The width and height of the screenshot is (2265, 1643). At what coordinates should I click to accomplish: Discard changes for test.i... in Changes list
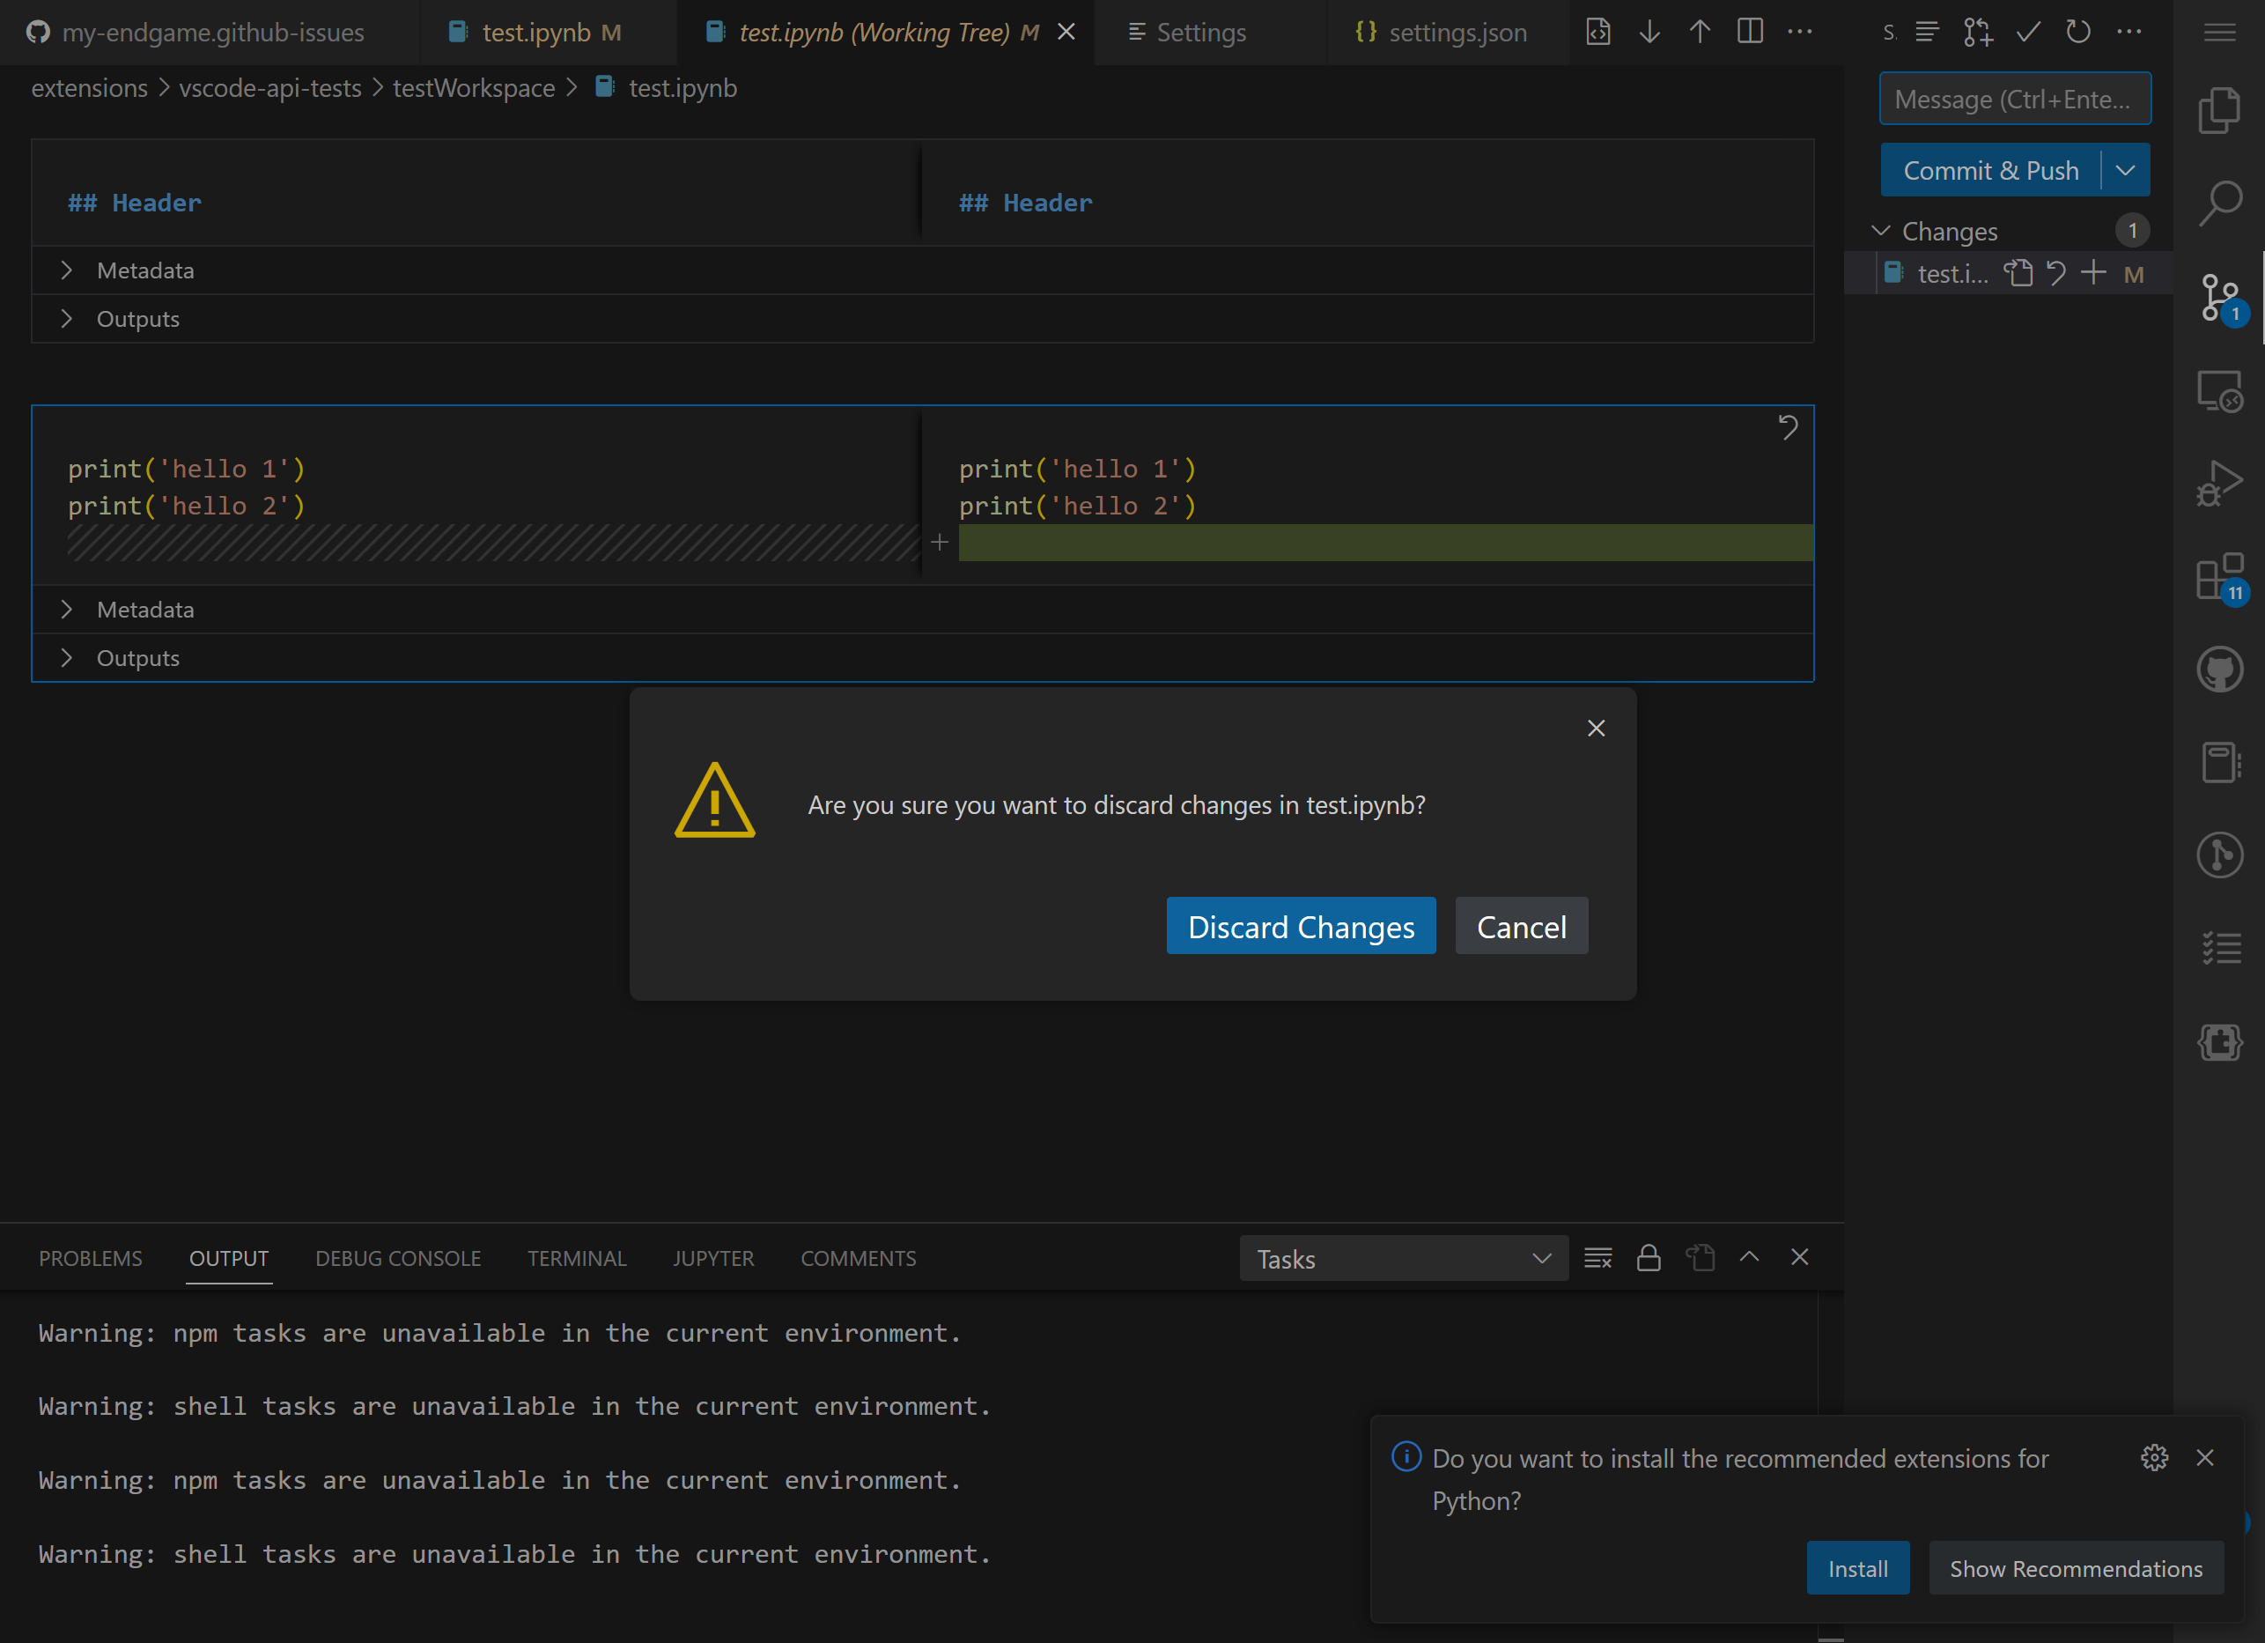coord(2056,273)
